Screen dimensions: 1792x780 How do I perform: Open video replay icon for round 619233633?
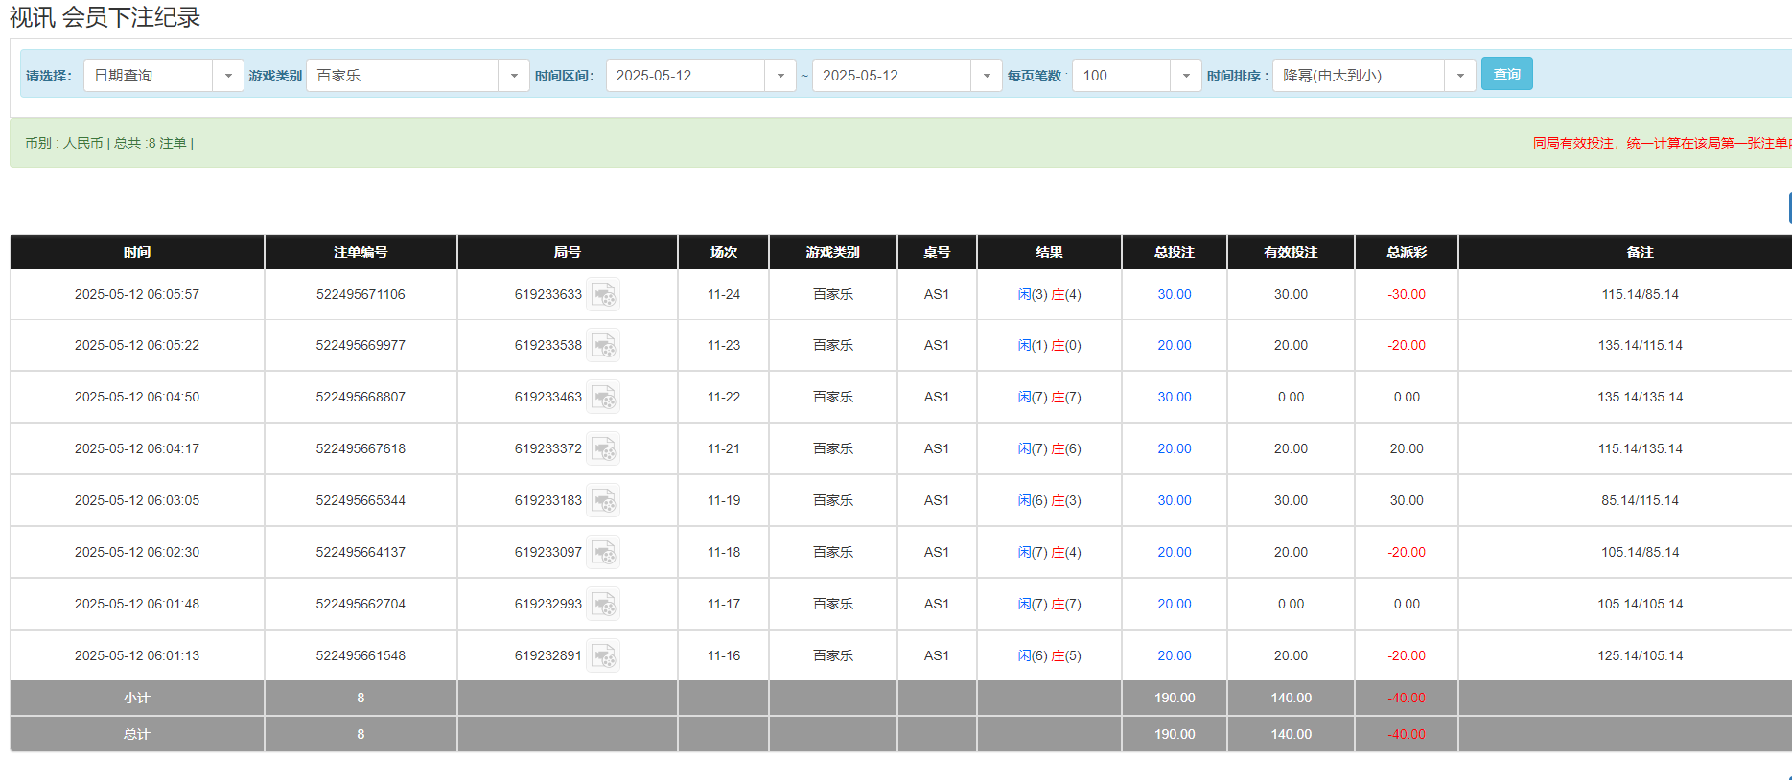(603, 295)
